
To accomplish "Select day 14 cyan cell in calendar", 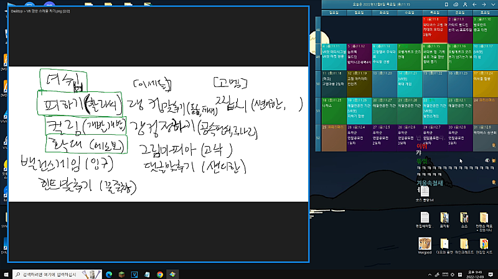I will coord(410,84).
